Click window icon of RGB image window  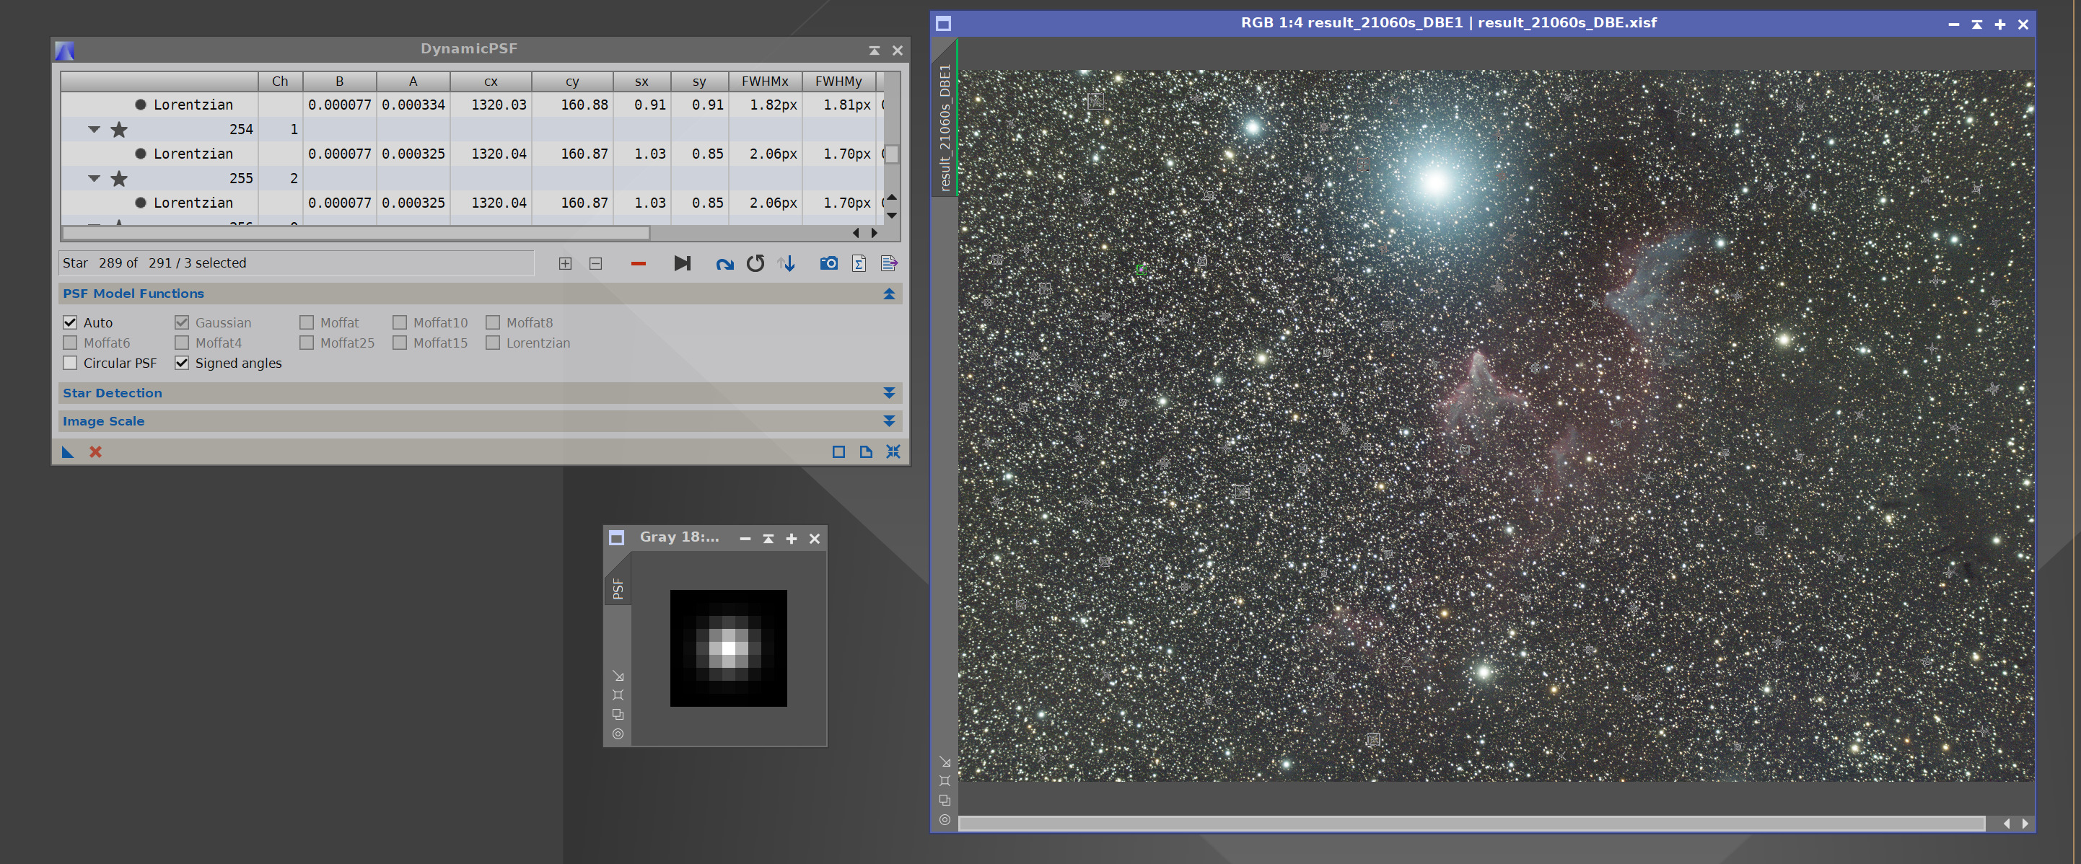pos(943,23)
